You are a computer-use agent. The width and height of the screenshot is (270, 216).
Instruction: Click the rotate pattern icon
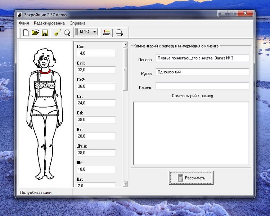(67, 33)
